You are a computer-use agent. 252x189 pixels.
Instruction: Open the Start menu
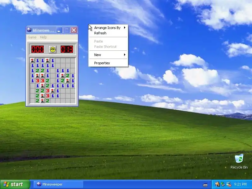coord(15,184)
